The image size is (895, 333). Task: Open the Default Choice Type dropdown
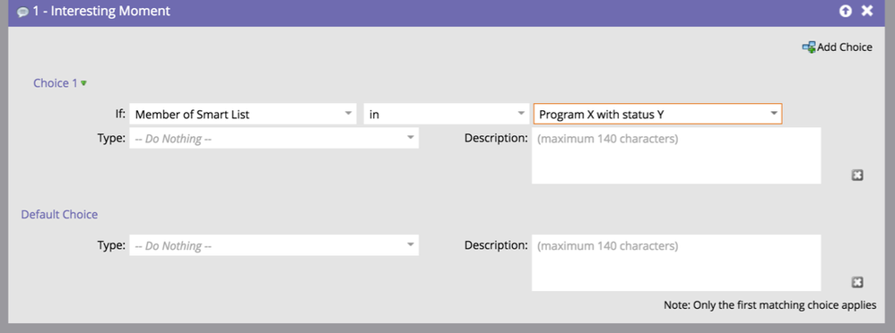click(274, 246)
